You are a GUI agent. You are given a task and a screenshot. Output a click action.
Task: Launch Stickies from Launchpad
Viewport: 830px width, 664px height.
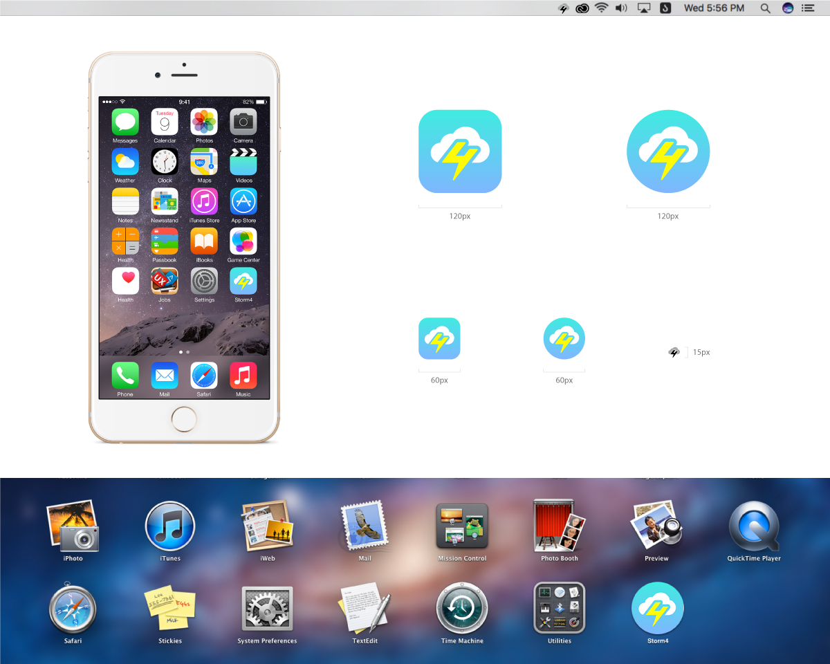pyautogui.click(x=170, y=609)
